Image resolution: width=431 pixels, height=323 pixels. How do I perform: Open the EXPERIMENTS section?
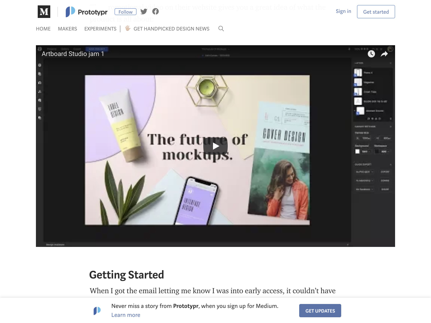tap(100, 29)
